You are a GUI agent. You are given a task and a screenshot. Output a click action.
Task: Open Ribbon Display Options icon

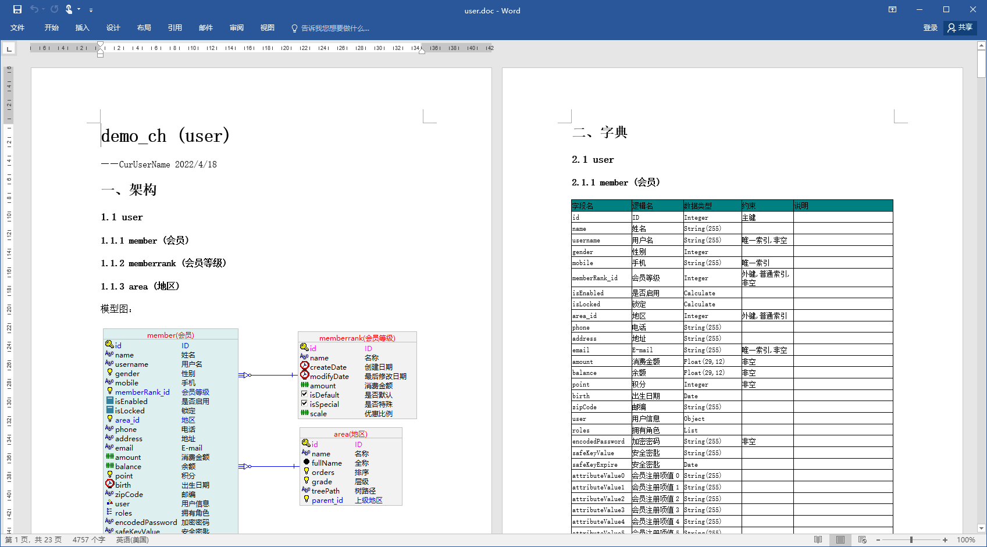pos(892,9)
